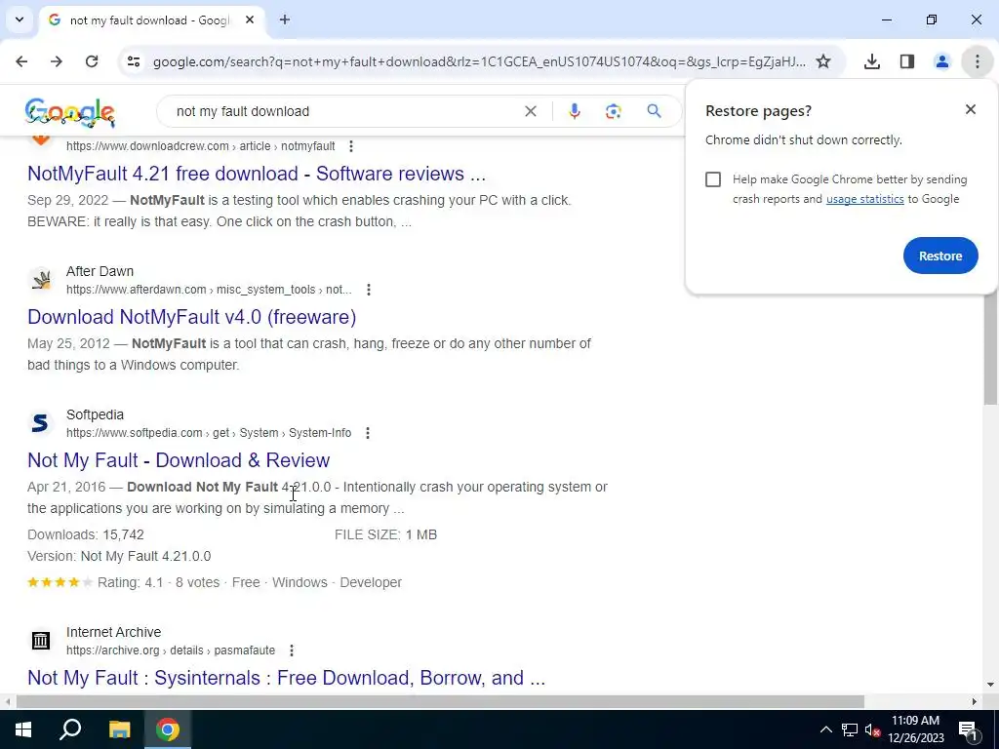Clear the Google search box text

[x=530, y=111]
